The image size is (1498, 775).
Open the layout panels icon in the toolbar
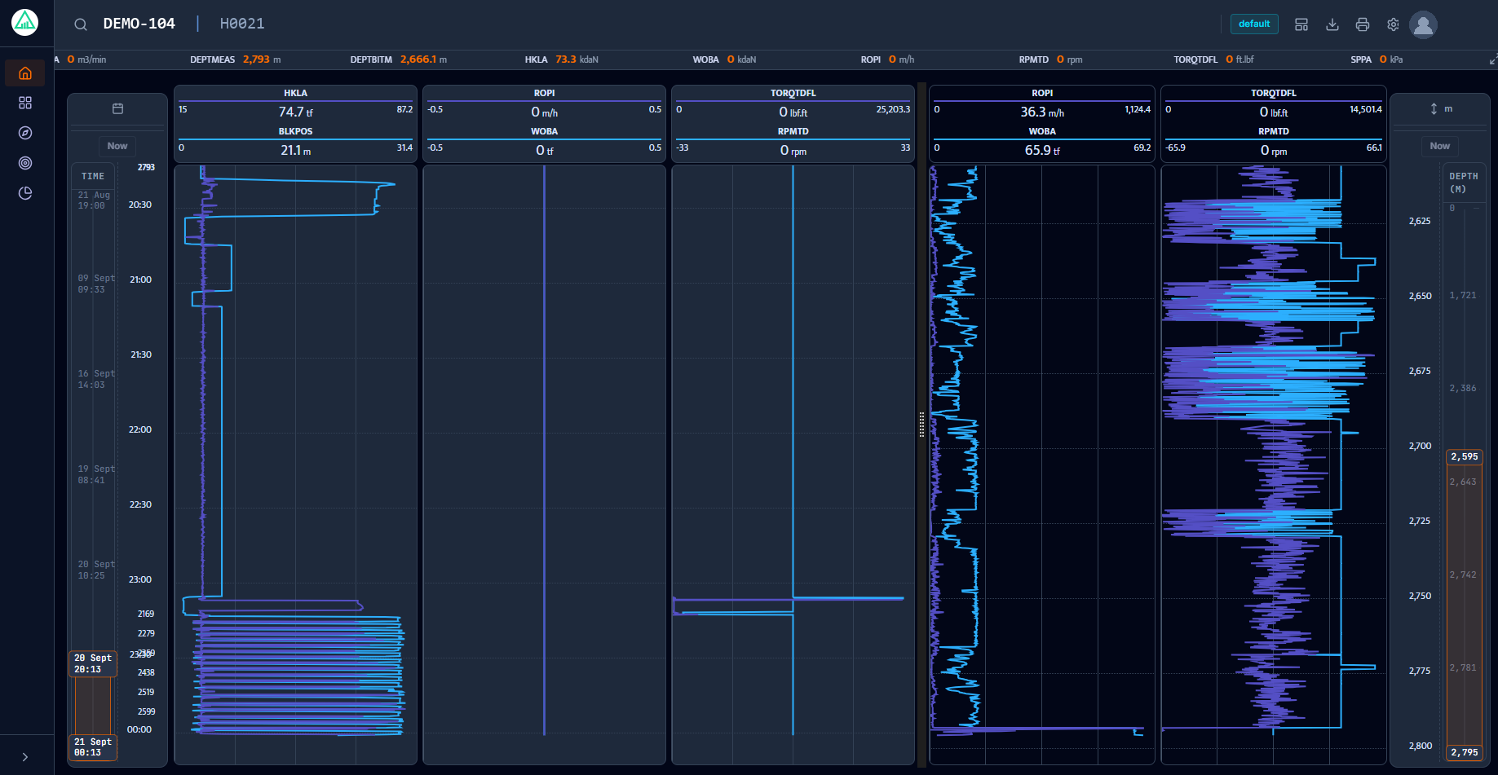pos(1301,24)
